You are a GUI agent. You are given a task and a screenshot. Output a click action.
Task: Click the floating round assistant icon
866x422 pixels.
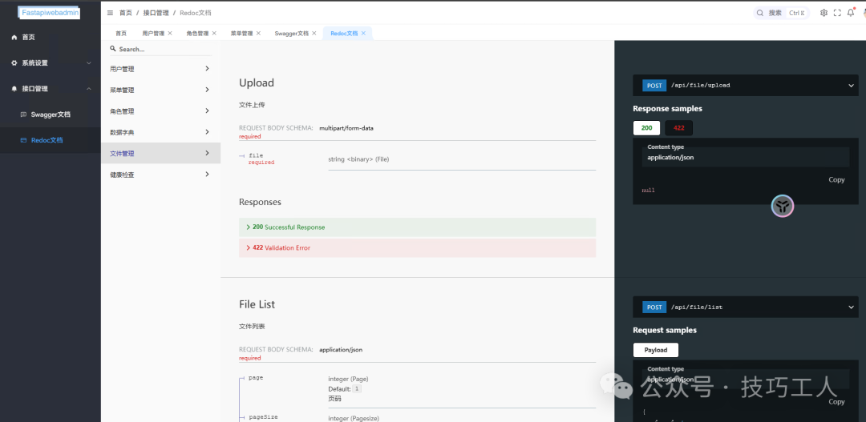pyautogui.click(x=783, y=207)
